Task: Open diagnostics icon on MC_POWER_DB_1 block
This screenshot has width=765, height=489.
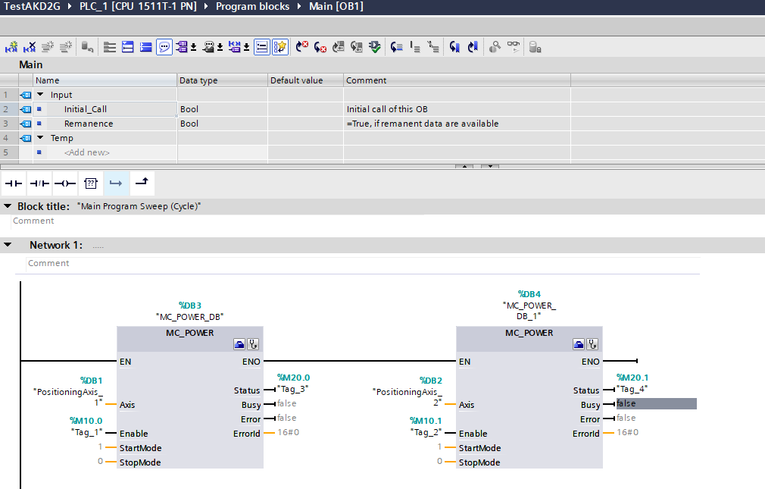Action: click(x=592, y=344)
